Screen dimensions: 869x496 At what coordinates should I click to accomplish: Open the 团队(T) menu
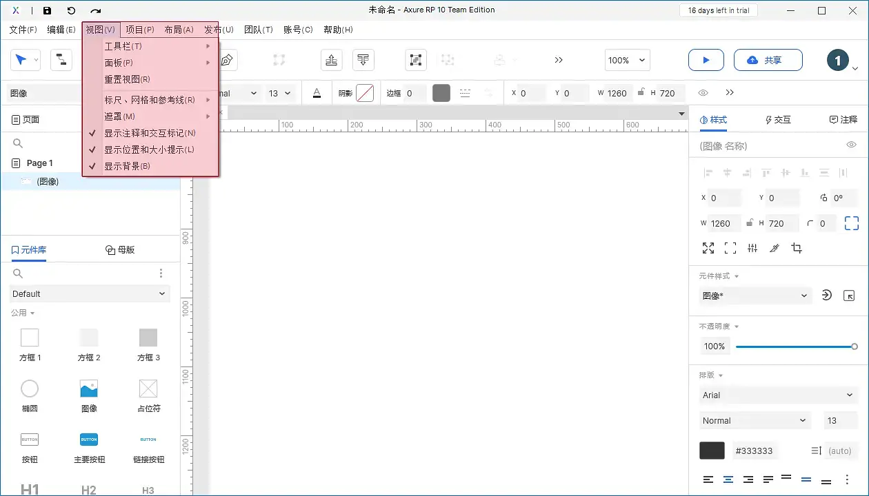coord(259,30)
